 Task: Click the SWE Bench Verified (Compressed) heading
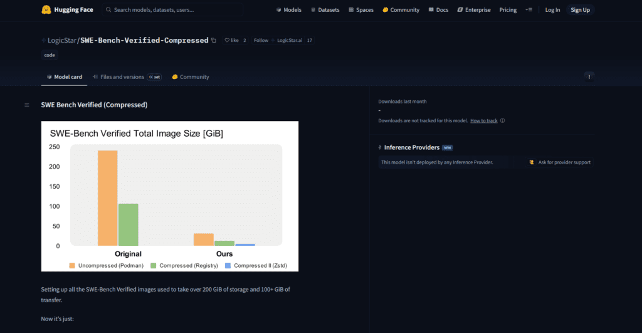tap(94, 105)
